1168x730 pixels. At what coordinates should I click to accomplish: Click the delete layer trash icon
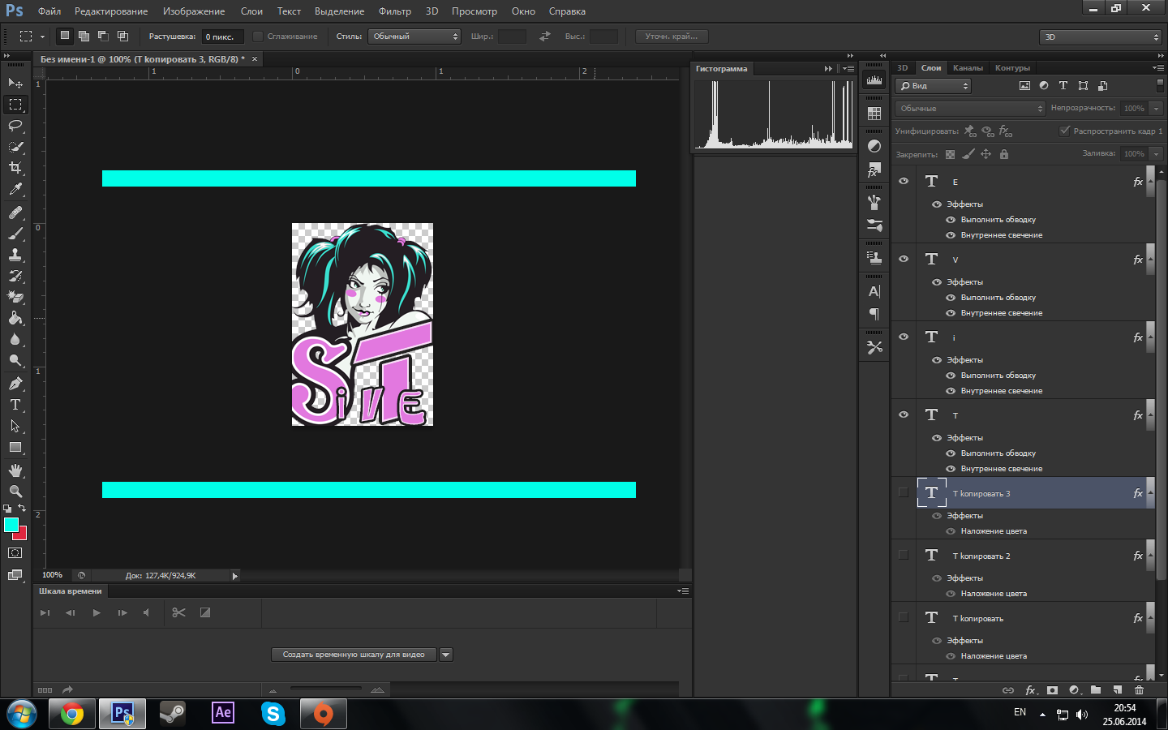pyautogui.click(x=1140, y=690)
